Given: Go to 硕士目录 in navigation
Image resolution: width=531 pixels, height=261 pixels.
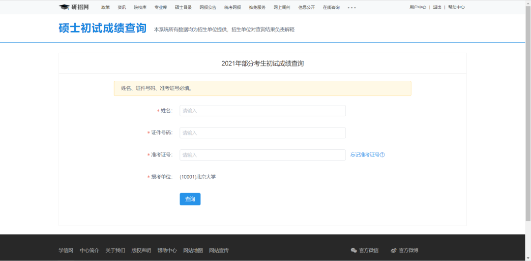Looking at the screenshot, I should point(183,7).
